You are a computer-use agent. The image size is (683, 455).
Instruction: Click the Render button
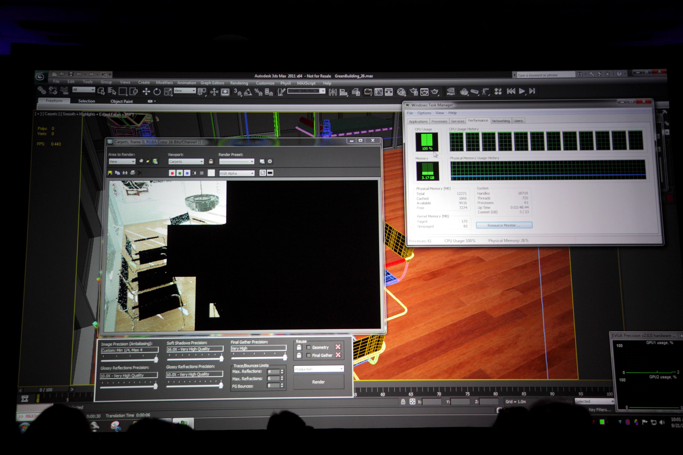point(318,382)
